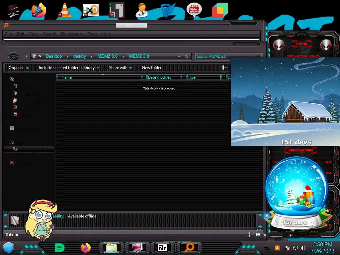Viewport: 340px width, 255px height.
Task: Switch to large icons view in status bar
Action: (258, 234)
